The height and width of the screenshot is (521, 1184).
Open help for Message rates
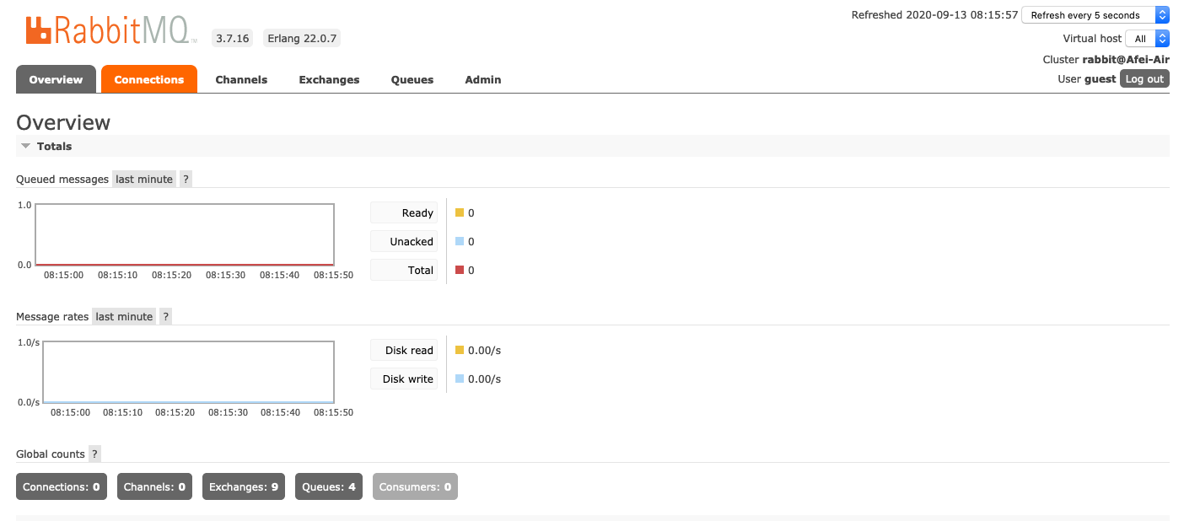coord(165,316)
